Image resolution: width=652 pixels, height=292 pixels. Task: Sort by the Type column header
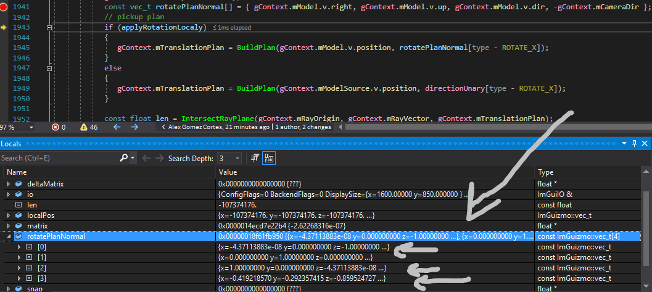coord(589,172)
